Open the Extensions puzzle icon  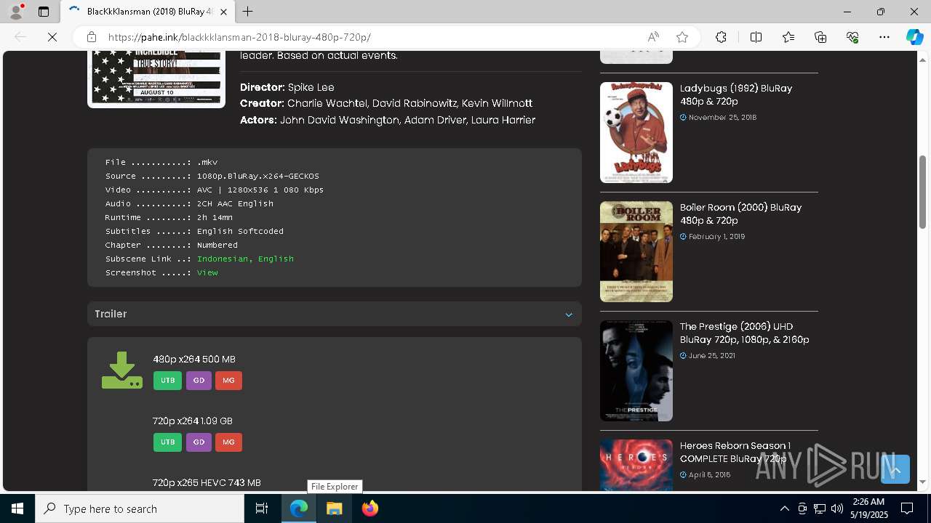[721, 37]
